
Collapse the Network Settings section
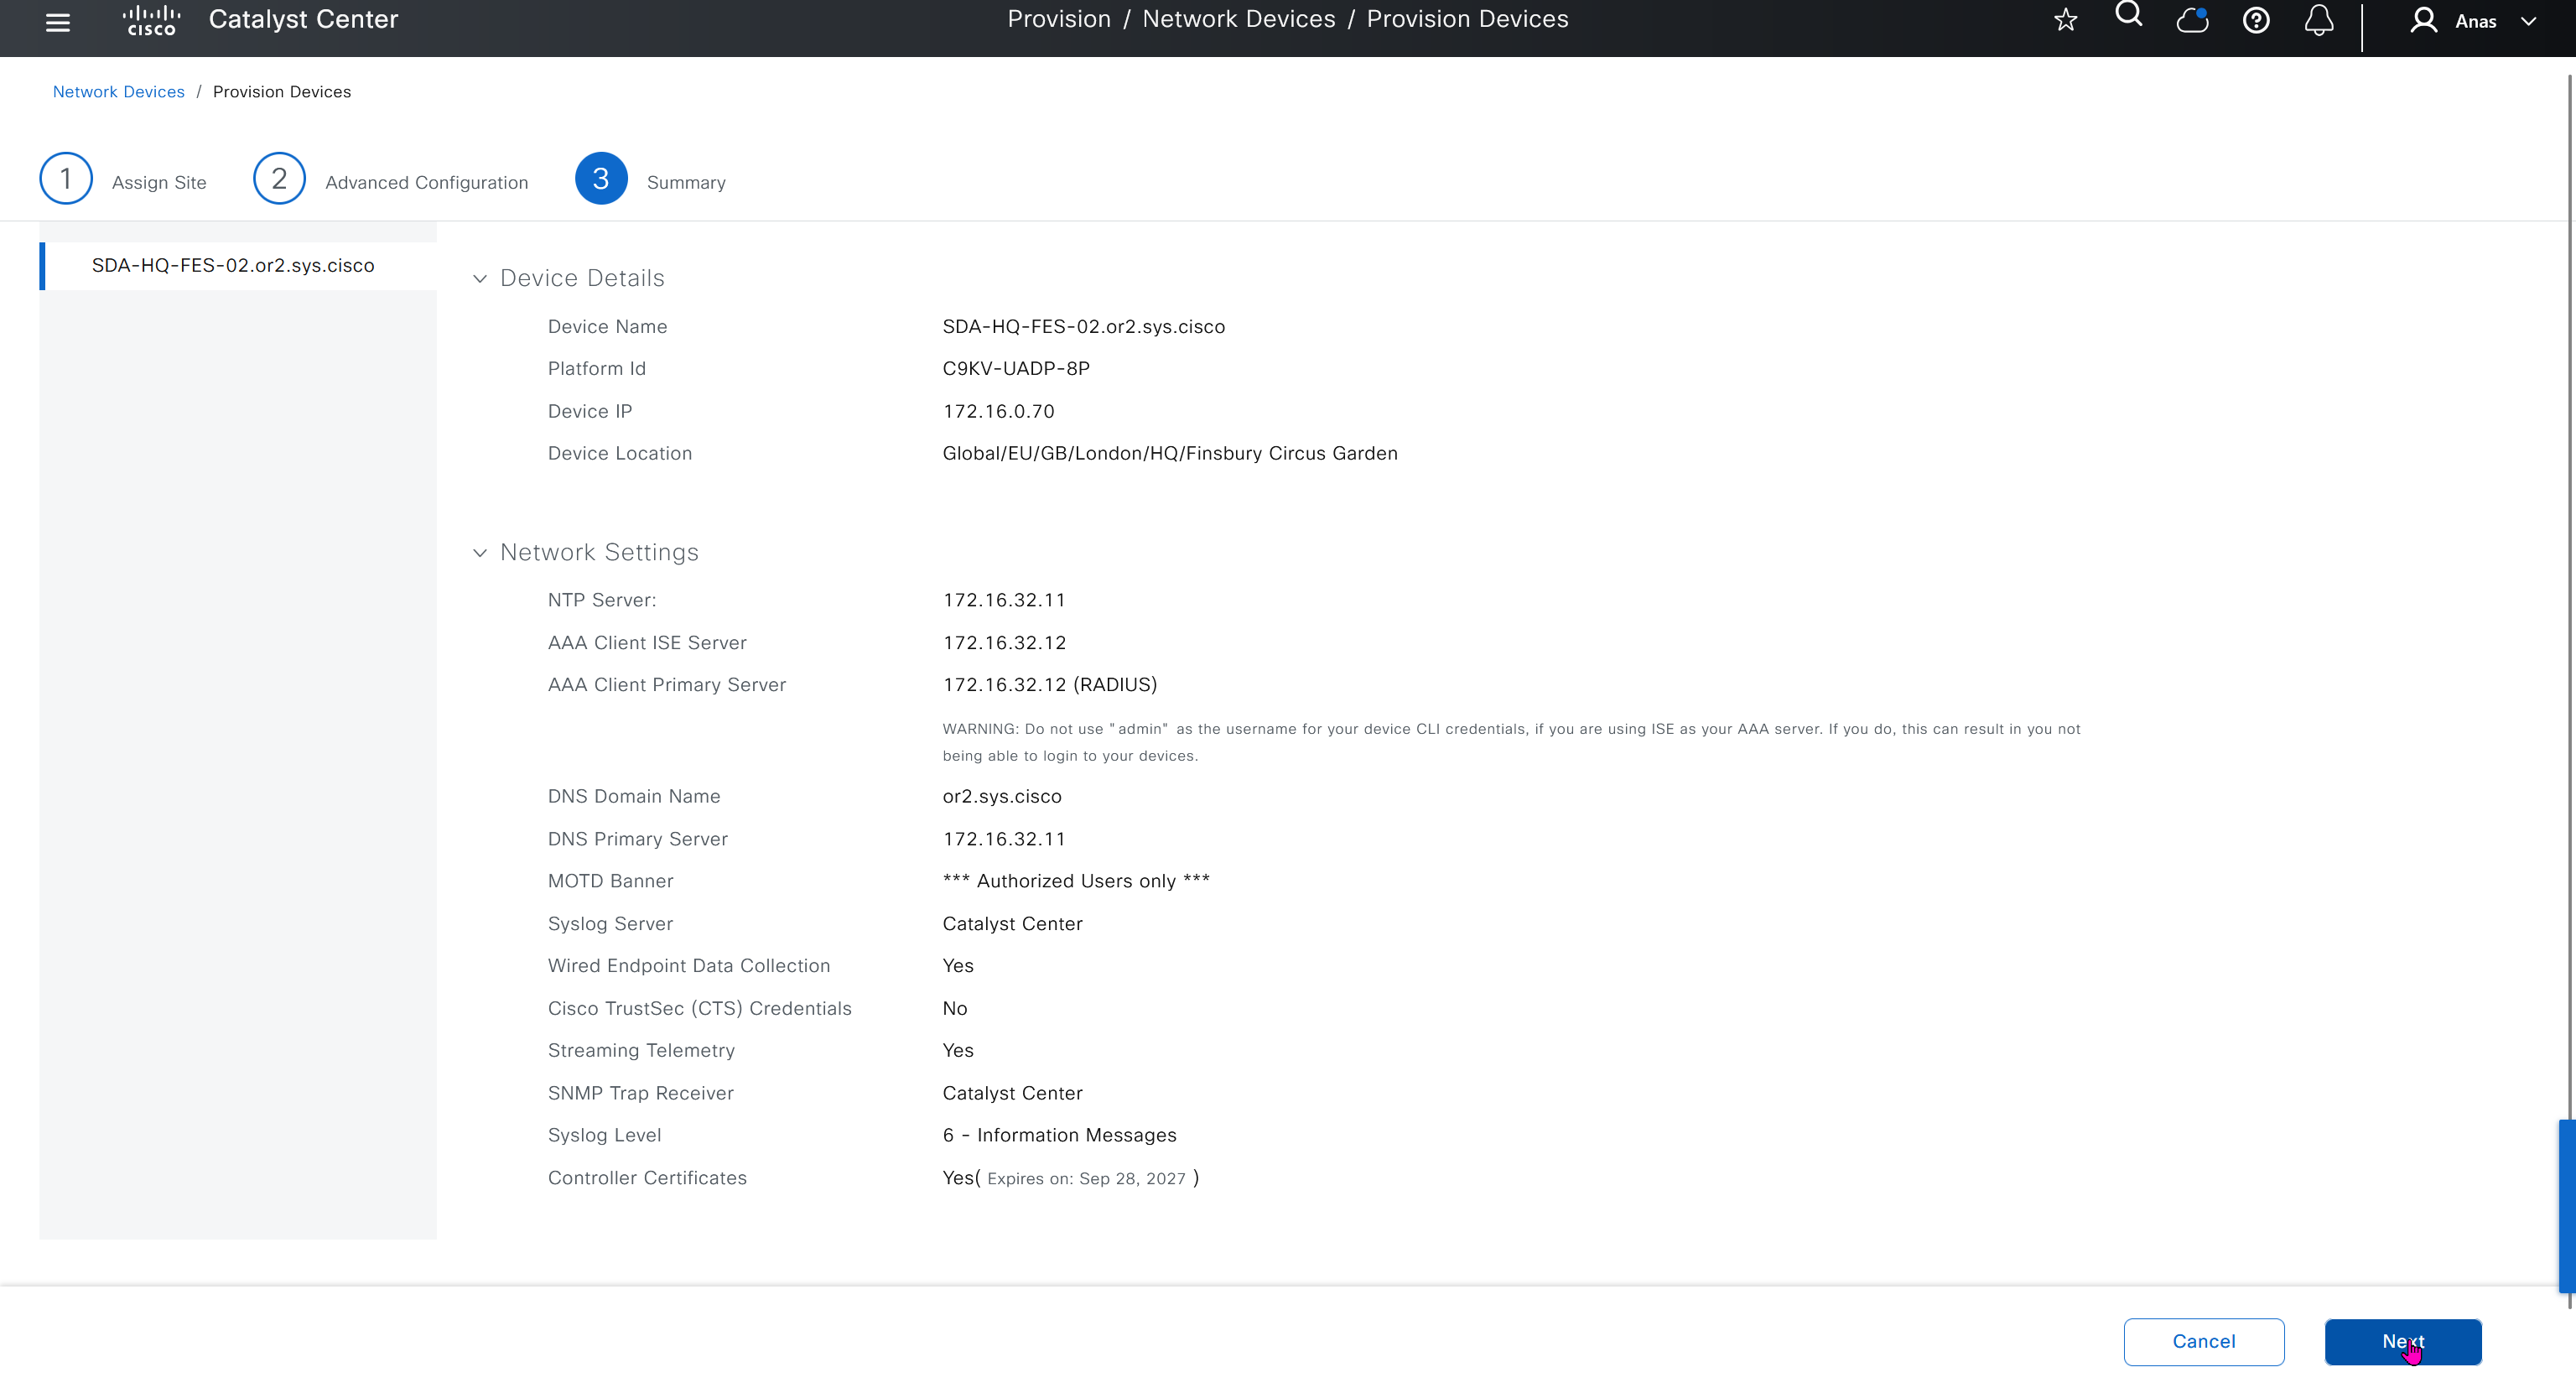[x=480, y=552]
